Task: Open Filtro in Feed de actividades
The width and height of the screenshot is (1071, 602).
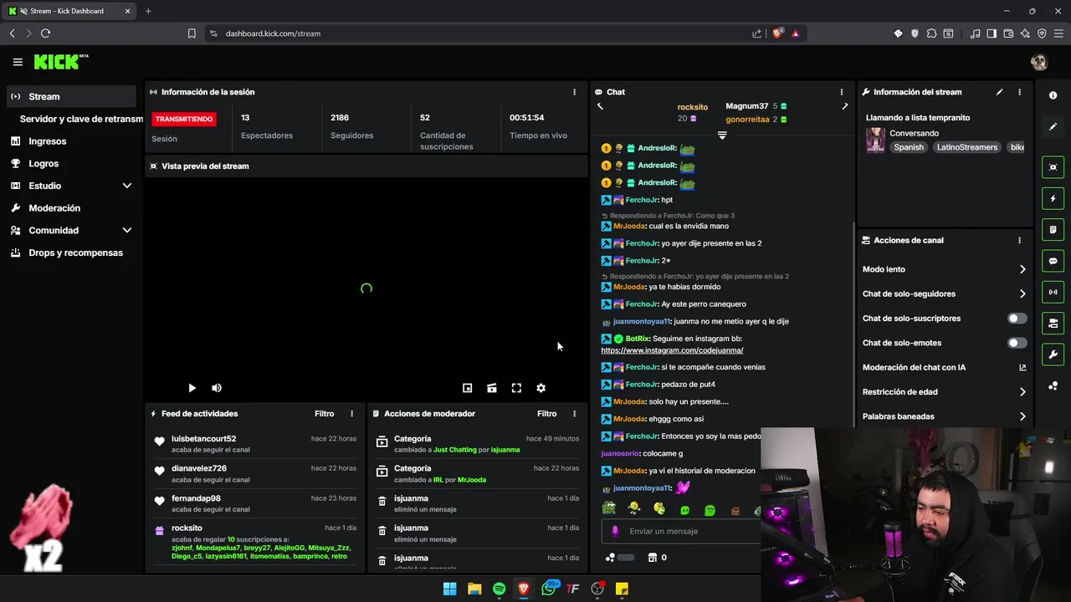Action: coord(324,414)
